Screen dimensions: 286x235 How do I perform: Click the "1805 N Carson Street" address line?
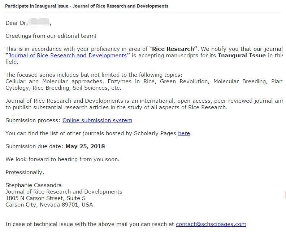(45, 198)
